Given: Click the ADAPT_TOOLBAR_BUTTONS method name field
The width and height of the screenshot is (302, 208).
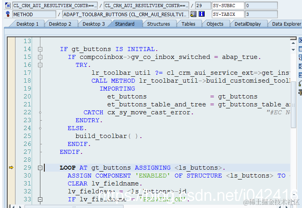Looking at the screenshot, I should click(x=125, y=14).
